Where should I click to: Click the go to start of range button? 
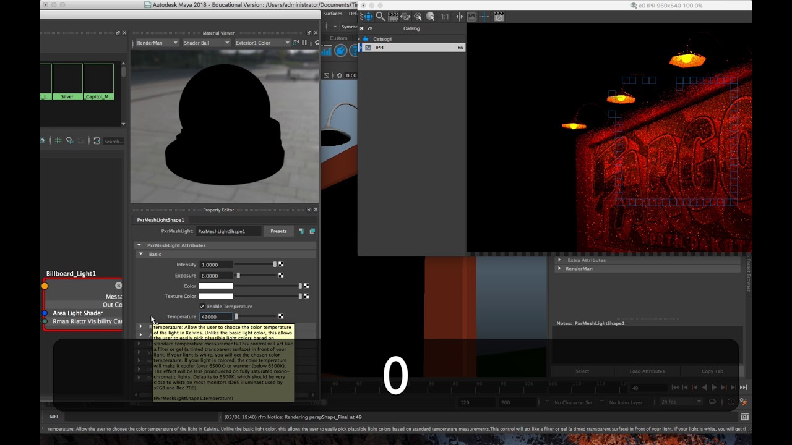click(x=675, y=388)
